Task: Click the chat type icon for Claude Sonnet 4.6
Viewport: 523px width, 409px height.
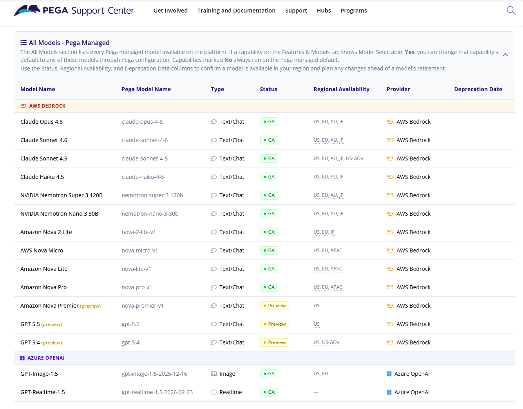Action: (x=214, y=140)
